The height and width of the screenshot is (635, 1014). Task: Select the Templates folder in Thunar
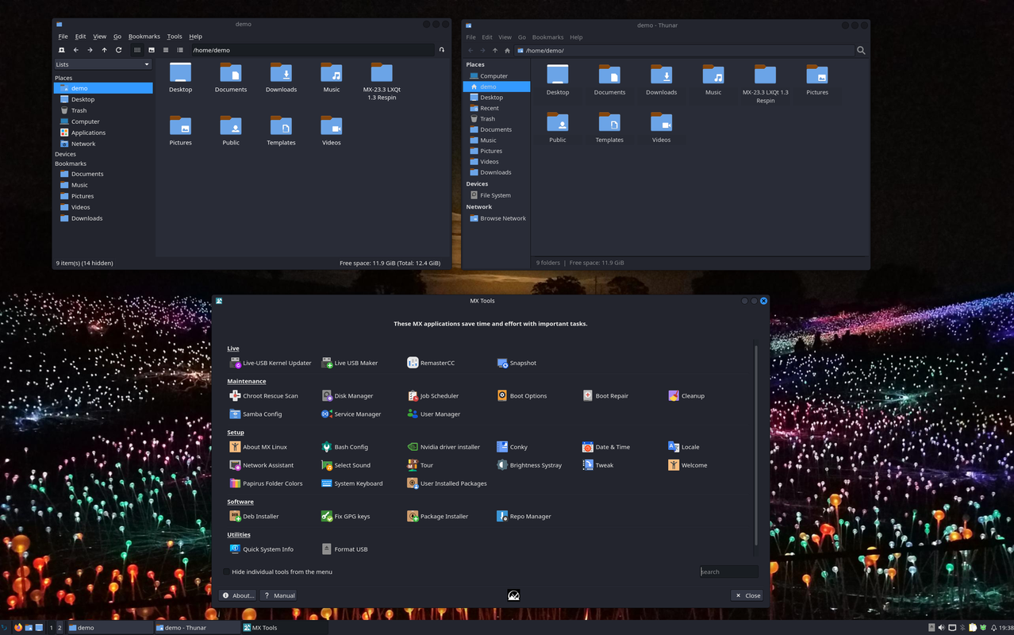point(609,127)
